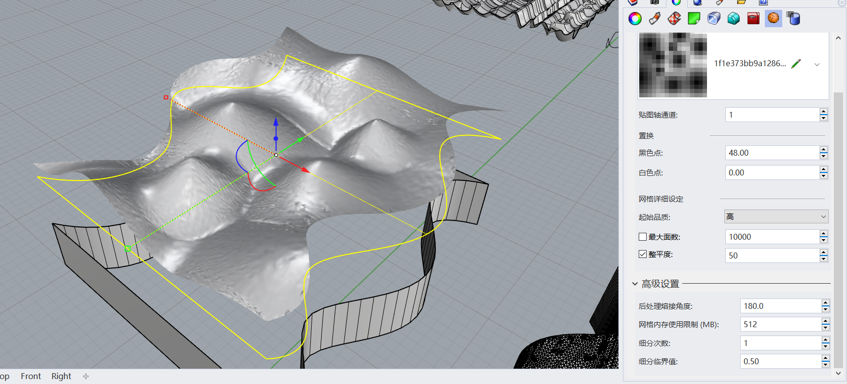Screen dimensions: 847x384
Task: Open the 起始品质 quality dropdown
Action: click(x=776, y=216)
